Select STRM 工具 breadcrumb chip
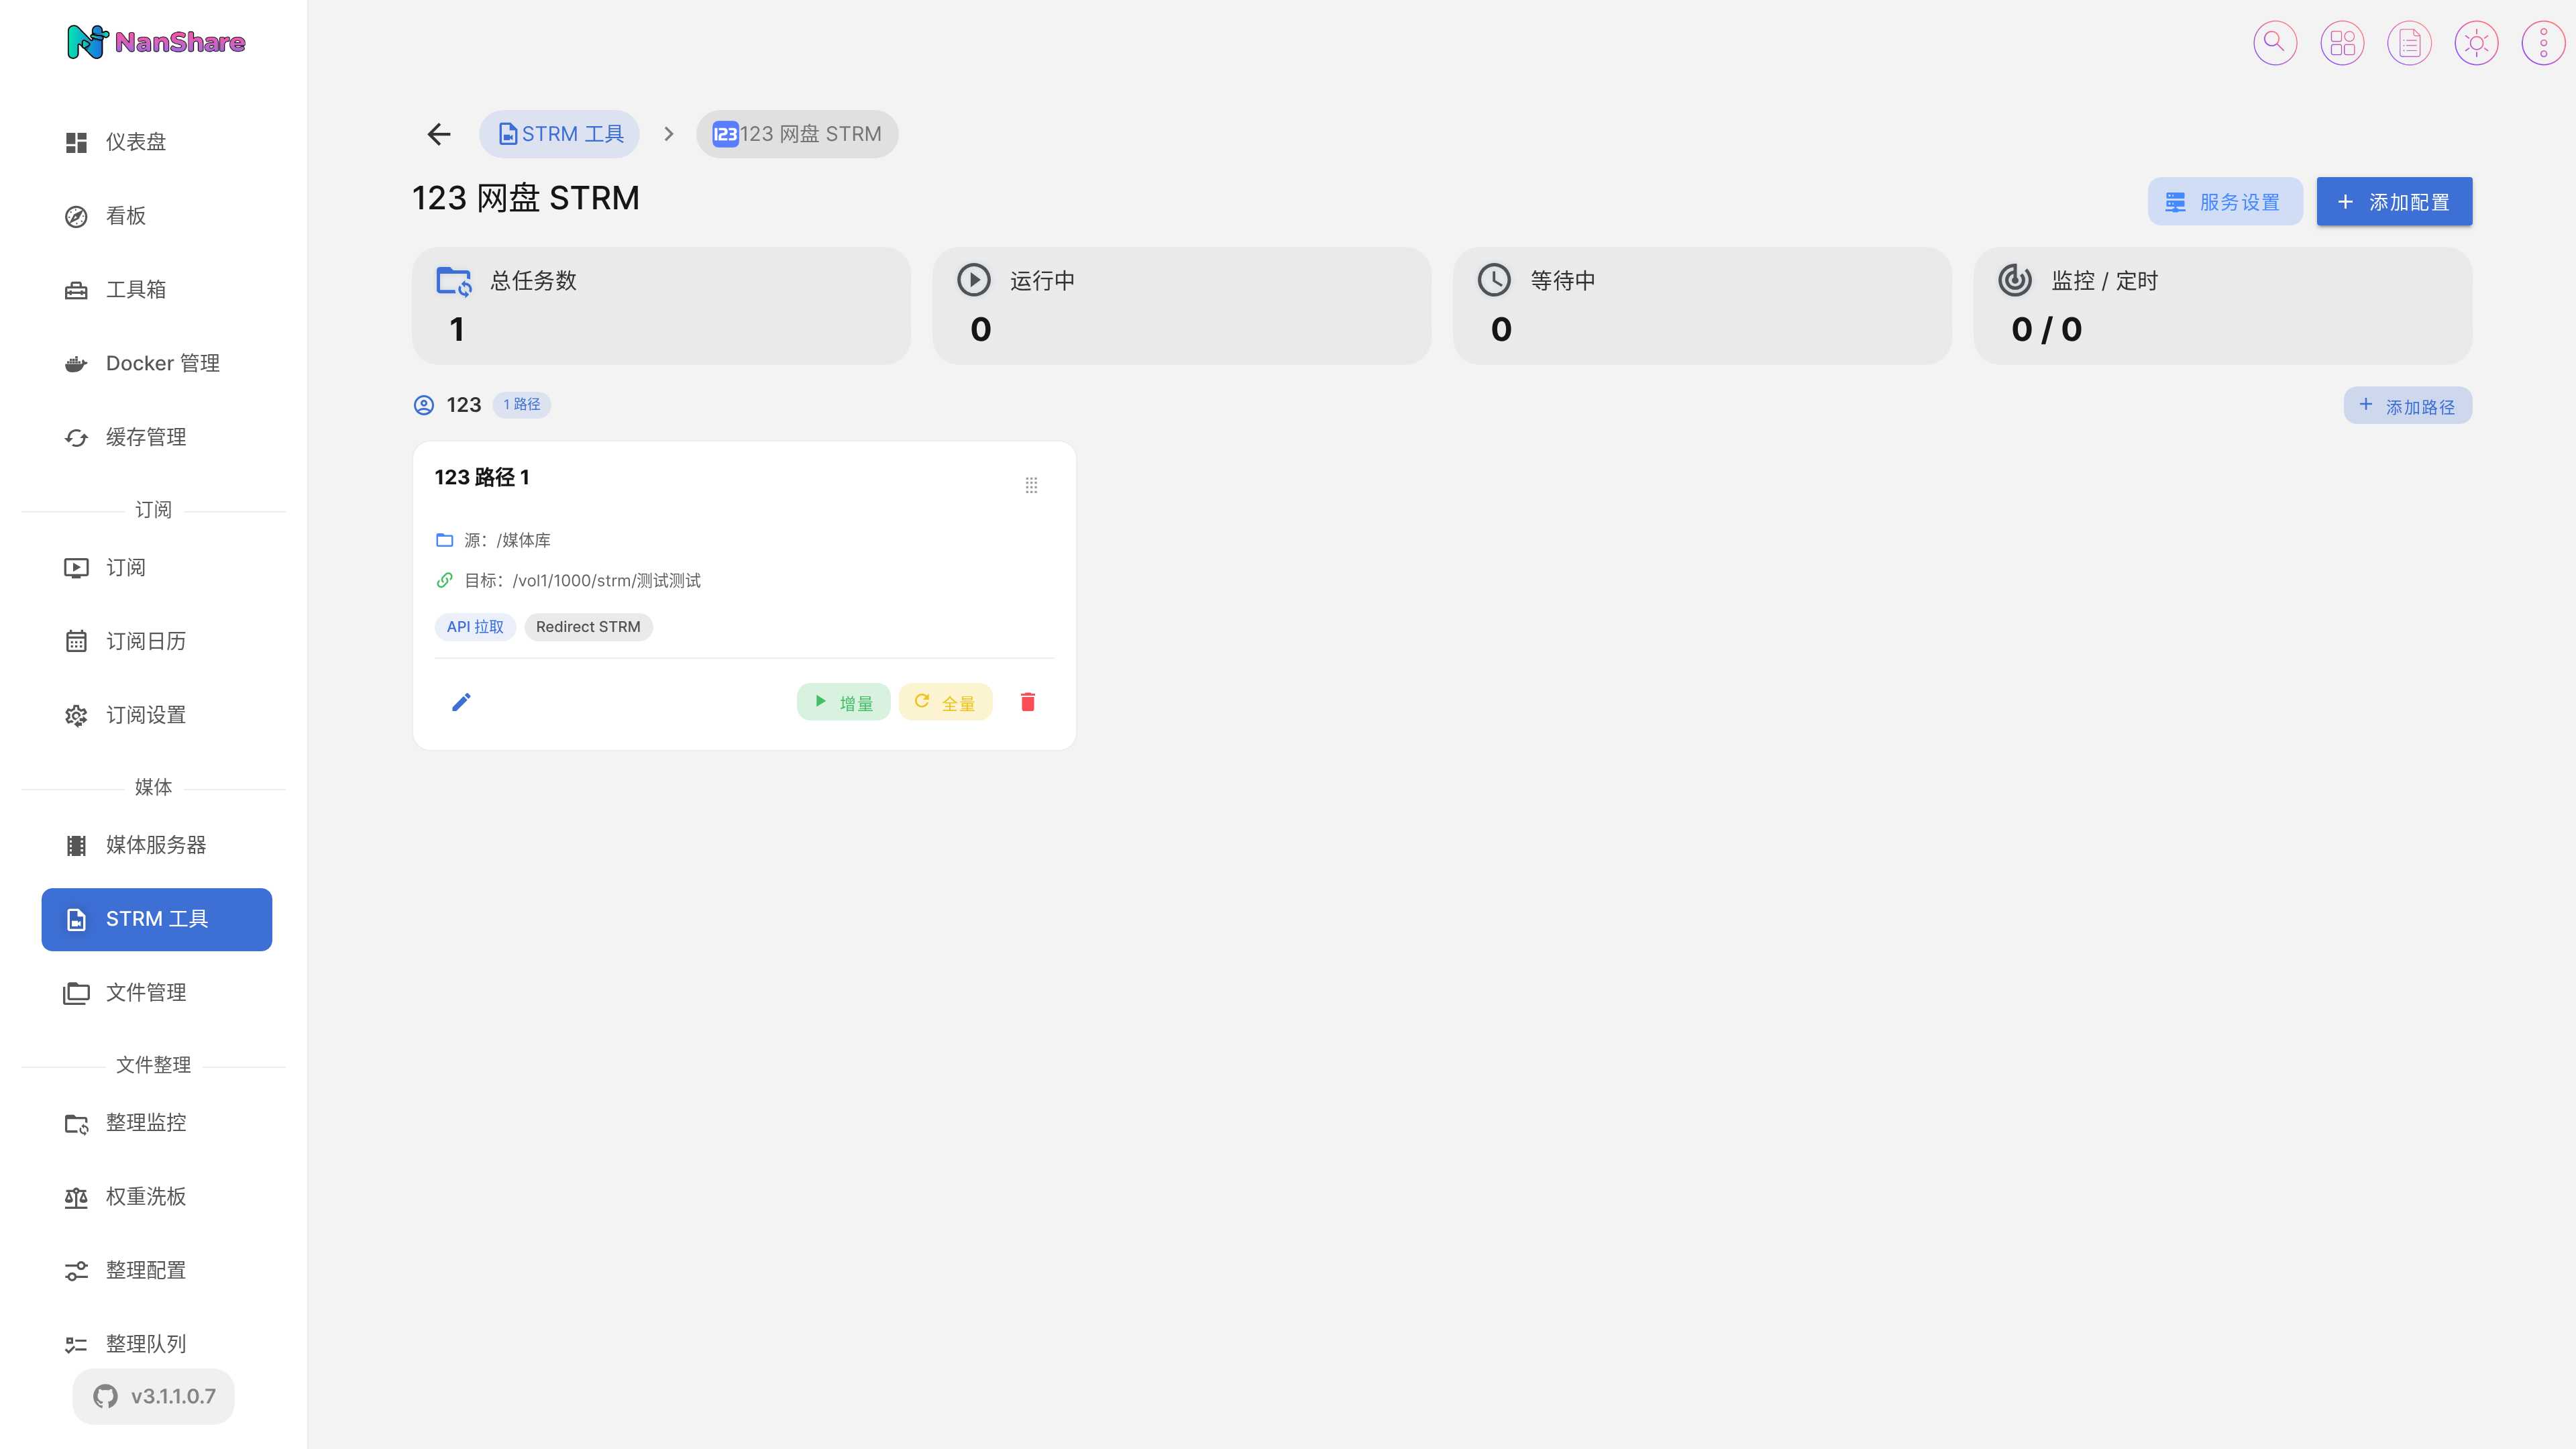The height and width of the screenshot is (1449, 2576). (x=559, y=134)
